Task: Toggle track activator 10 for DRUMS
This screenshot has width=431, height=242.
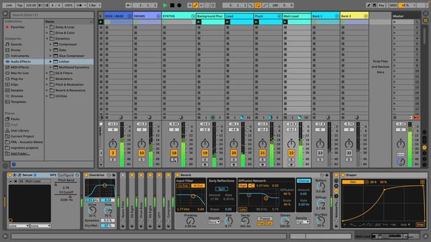Action: (x=141, y=153)
